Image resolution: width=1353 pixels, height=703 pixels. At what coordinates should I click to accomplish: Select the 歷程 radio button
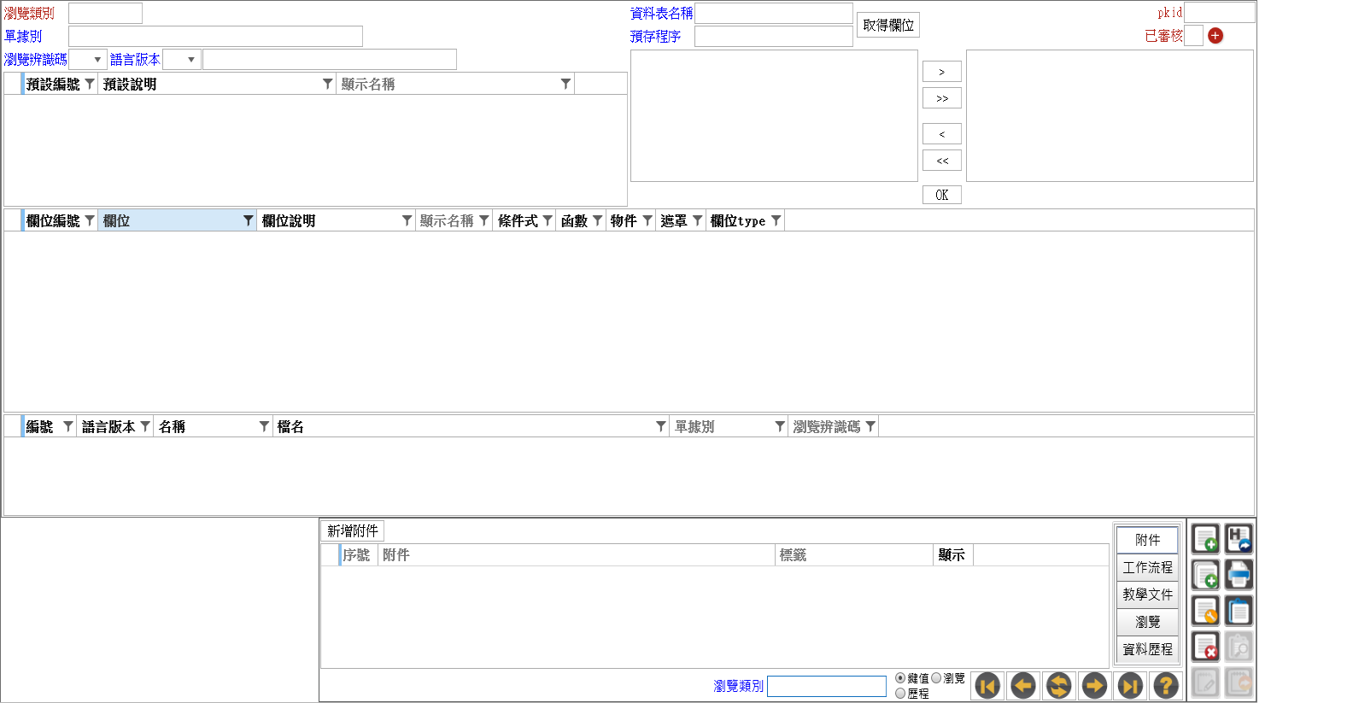click(900, 694)
